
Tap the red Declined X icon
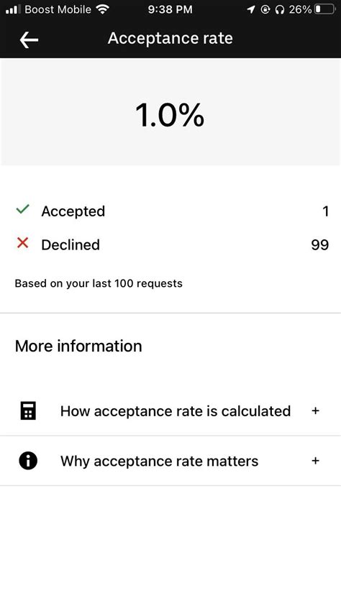point(23,243)
